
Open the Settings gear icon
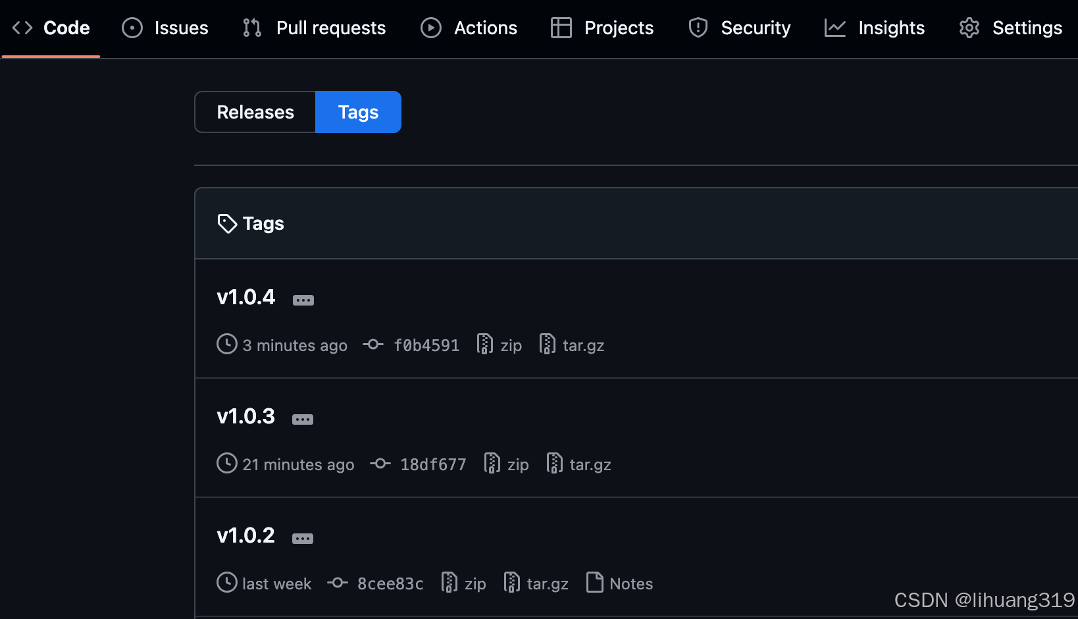[x=969, y=28]
